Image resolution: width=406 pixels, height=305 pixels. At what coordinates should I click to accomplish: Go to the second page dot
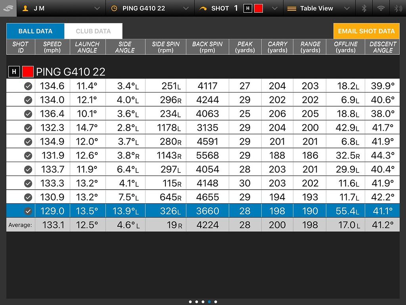[x=197, y=302]
